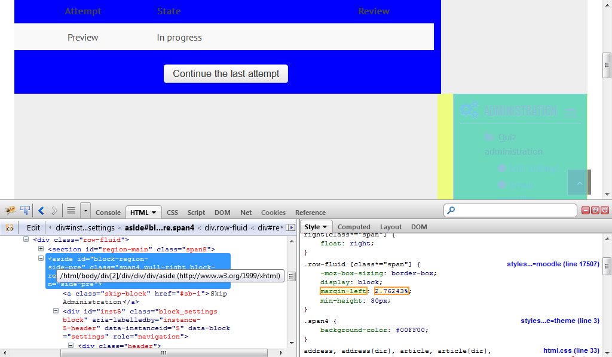The height and width of the screenshot is (357, 612).
Task: Click the State column header
Action: click(x=169, y=11)
